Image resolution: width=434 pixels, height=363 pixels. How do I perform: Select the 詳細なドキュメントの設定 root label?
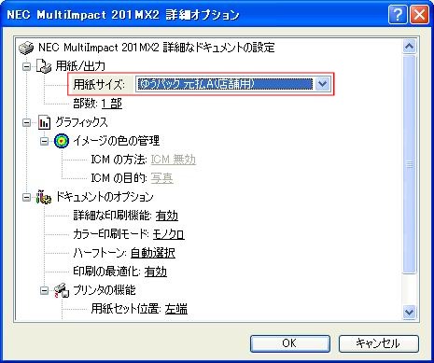[157, 48]
